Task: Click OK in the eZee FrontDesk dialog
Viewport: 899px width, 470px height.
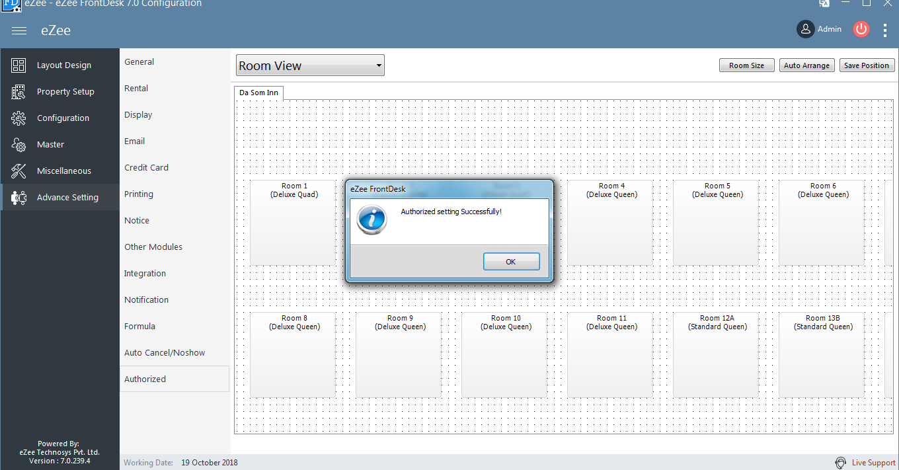Action: pos(512,261)
